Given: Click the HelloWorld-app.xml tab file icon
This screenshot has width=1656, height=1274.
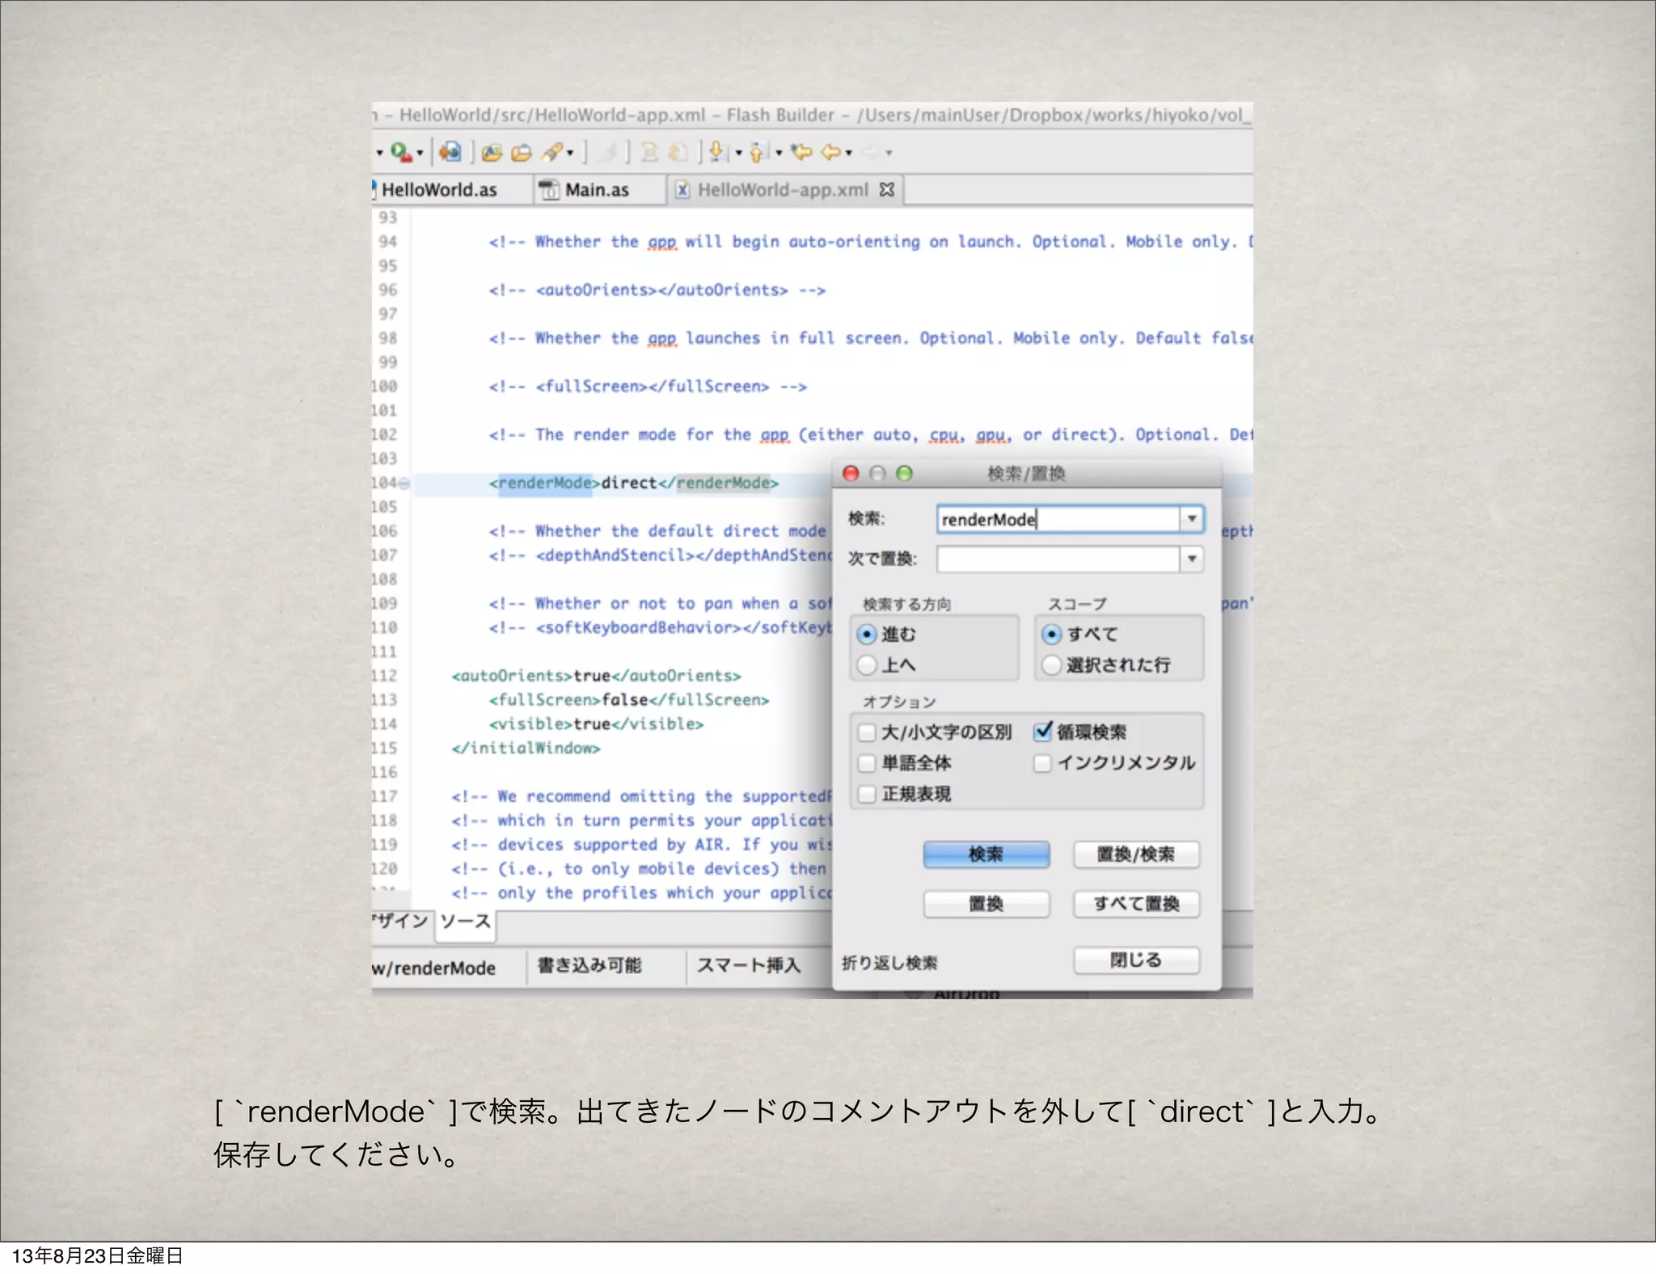Looking at the screenshot, I should tap(682, 190).
